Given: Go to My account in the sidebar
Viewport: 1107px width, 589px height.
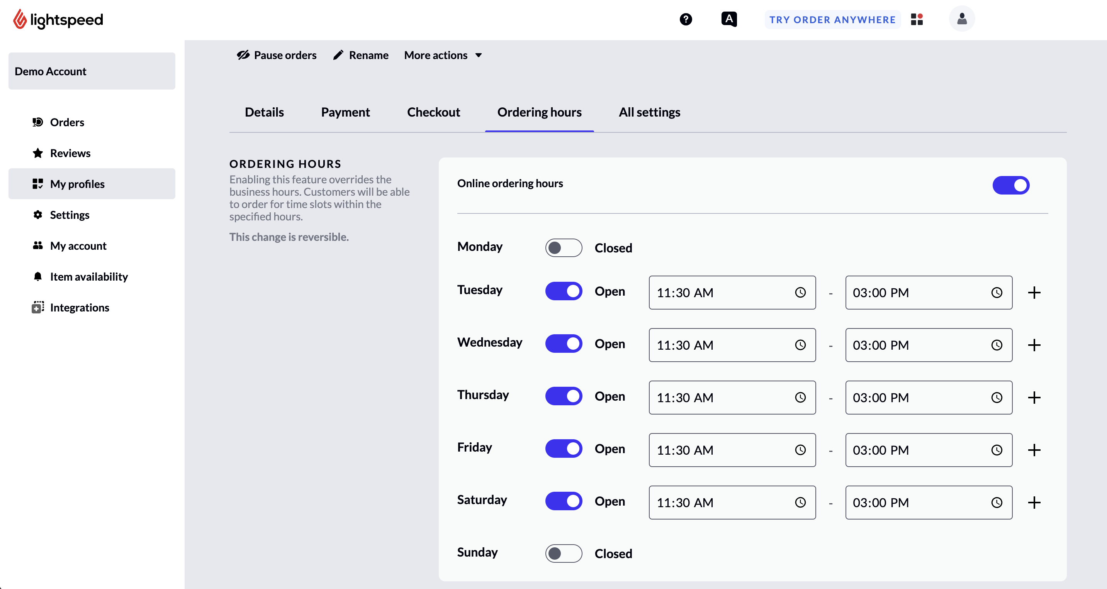Looking at the screenshot, I should point(92,245).
